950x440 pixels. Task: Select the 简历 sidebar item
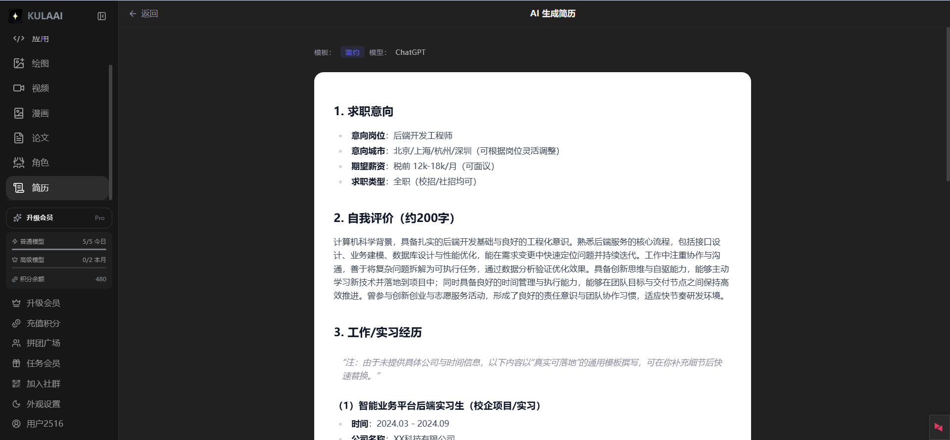tap(57, 188)
